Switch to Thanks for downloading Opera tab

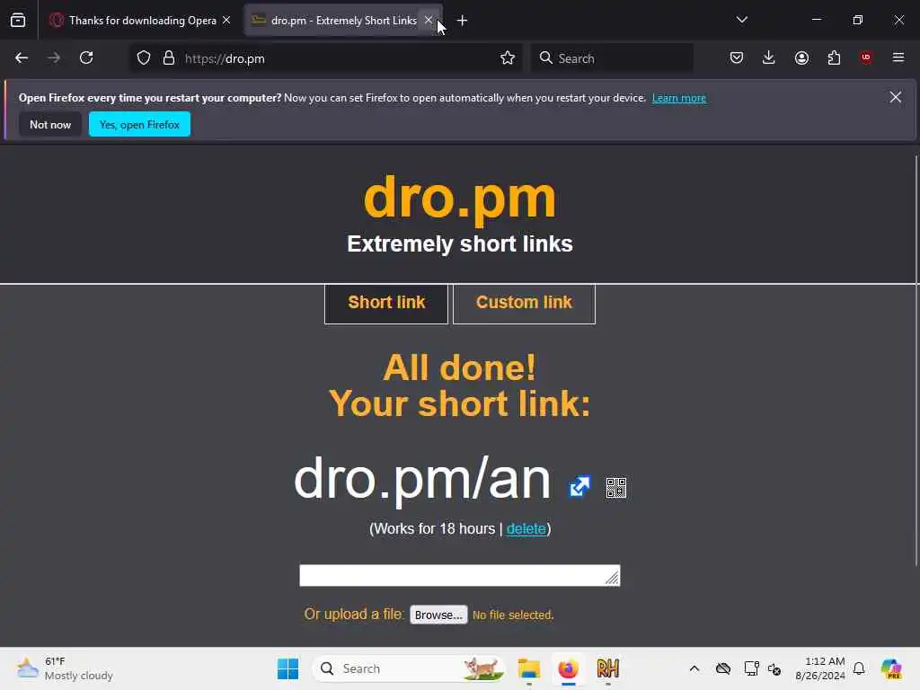pyautogui.click(x=139, y=20)
